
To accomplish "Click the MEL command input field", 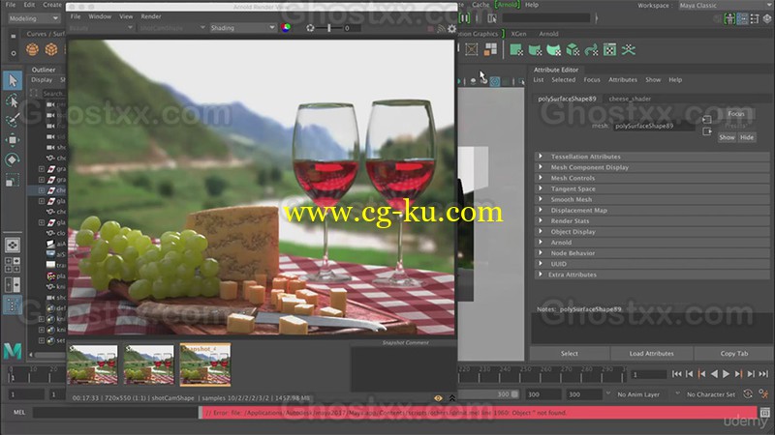I will coord(115,413).
